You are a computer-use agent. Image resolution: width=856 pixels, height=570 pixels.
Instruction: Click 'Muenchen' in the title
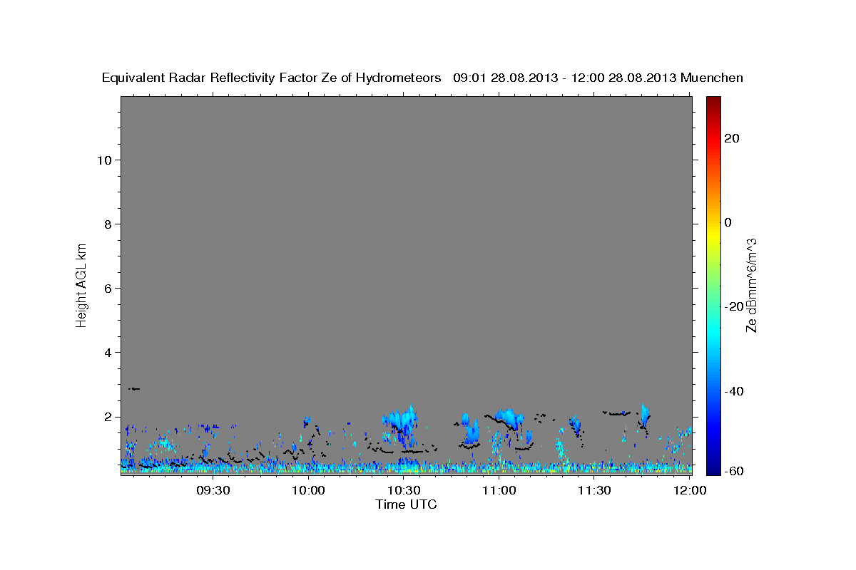712,78
